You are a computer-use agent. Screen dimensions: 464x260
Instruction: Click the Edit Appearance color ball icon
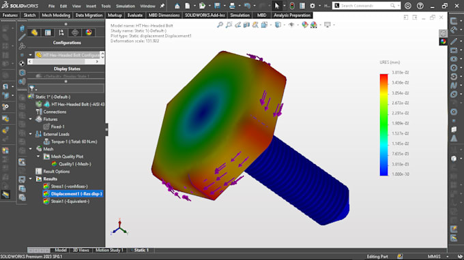pos(305,25)
